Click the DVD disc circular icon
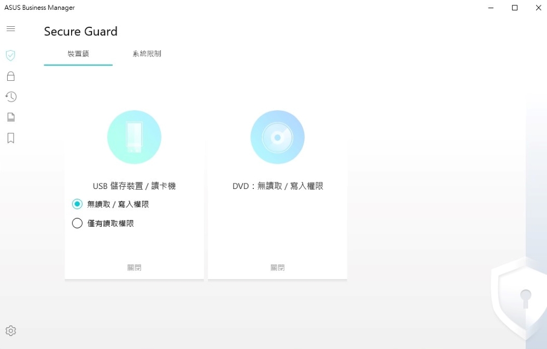The width and height of the screenshot is (547, 349). coord(277,137)
